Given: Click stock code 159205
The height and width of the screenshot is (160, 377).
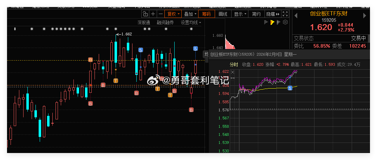Looking at the screenshot, I should pos(329,20).
